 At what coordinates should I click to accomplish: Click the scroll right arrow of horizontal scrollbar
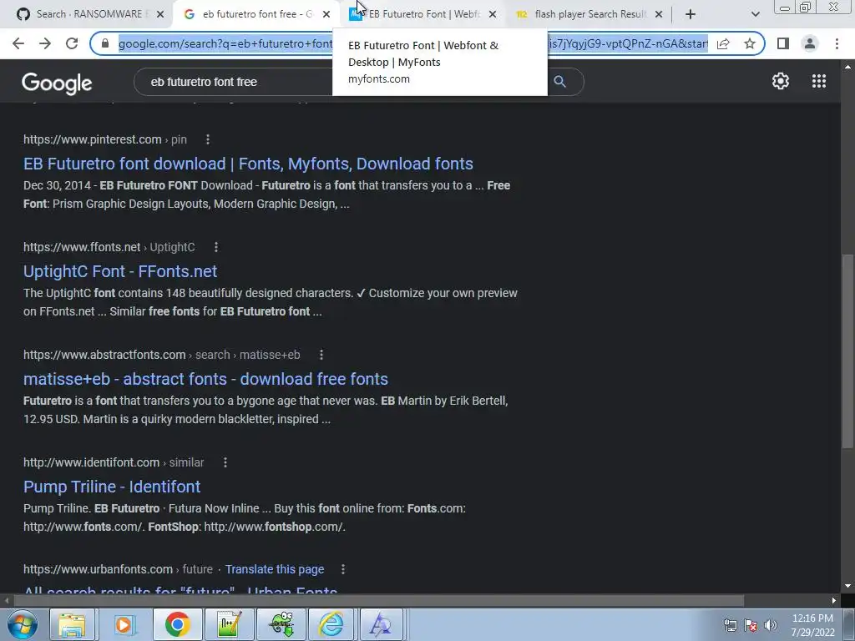pyautogui.click(x=834, y=601)
